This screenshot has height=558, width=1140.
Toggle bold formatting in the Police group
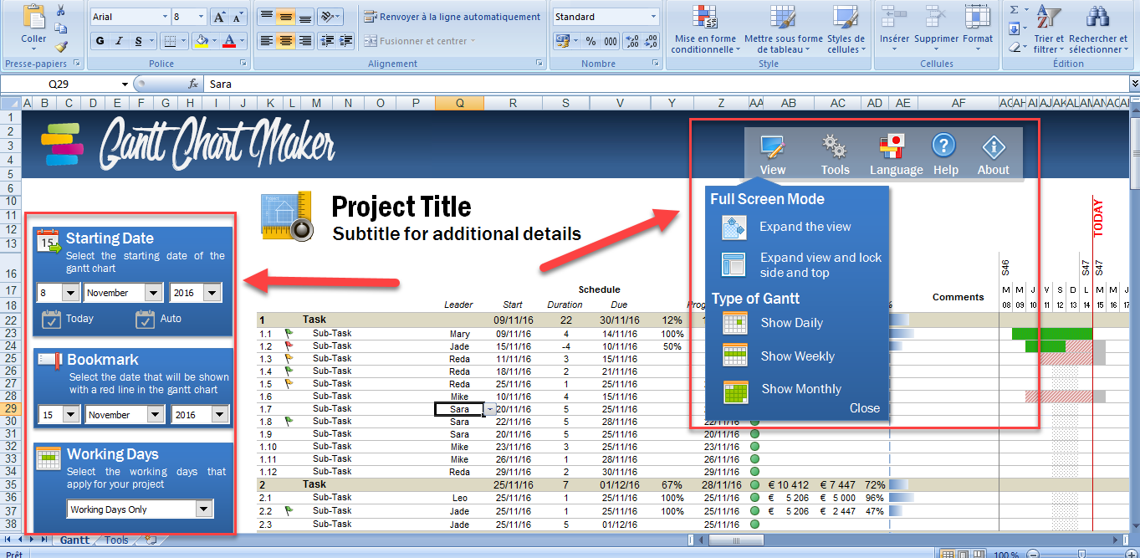click(x=100, y=41)
